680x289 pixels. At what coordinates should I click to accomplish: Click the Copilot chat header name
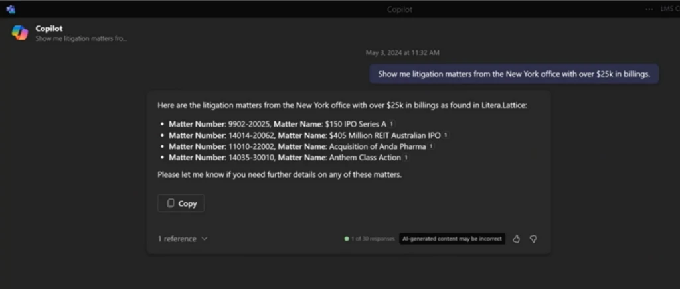point(49,29)
